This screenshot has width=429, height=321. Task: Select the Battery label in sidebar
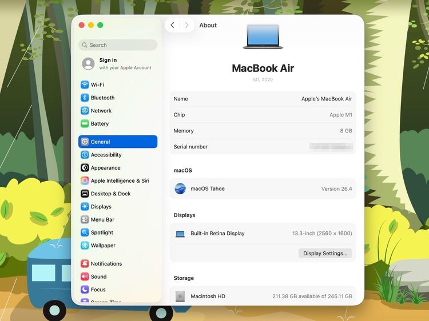coord(100,124)
